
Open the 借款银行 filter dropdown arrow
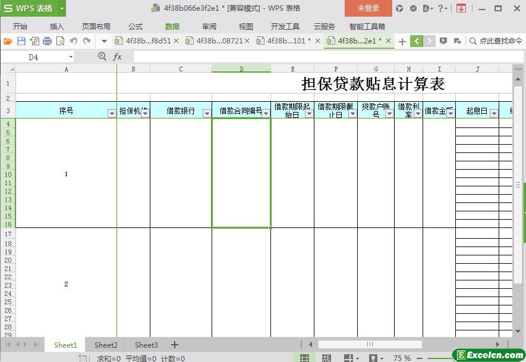pyautogui.click(x=207, y=114)
